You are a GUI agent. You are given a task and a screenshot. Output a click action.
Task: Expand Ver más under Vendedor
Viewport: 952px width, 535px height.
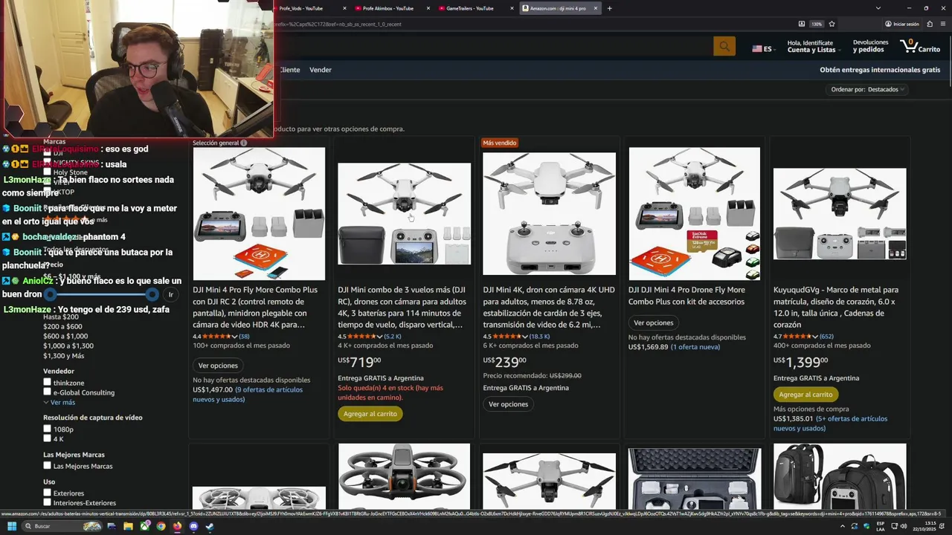pyautogui.click(x=59, y=402)
